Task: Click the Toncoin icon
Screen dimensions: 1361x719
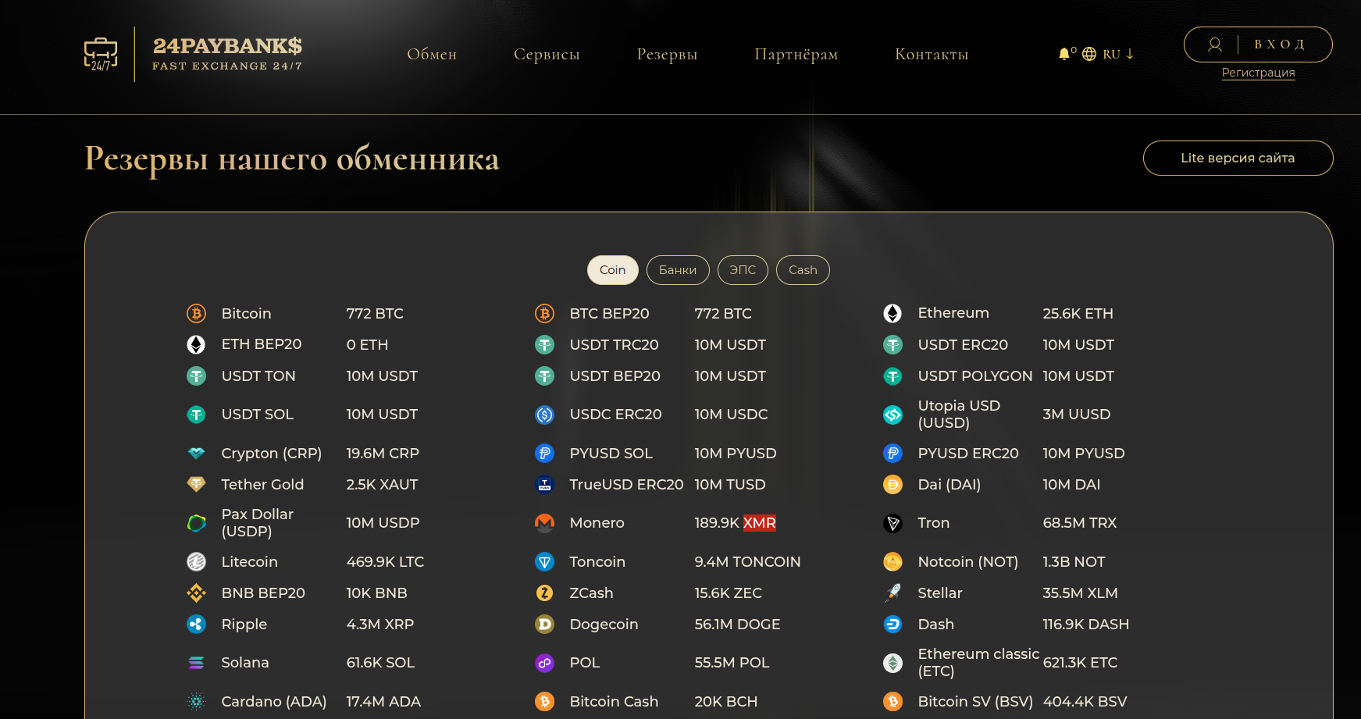Action: pos(544,561)
